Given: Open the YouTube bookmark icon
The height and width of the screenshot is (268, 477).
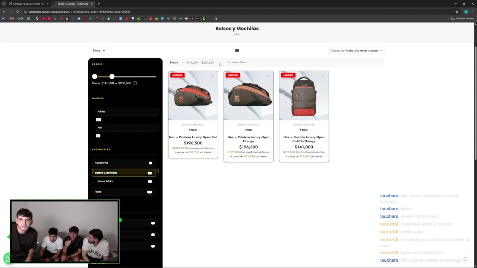Looking at the screenshot, I should point(43,19).
